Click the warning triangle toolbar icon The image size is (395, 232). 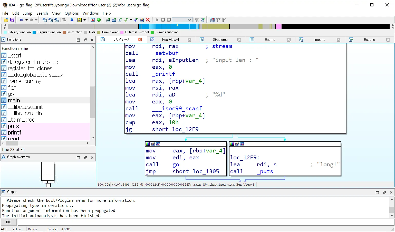[93, 20]
